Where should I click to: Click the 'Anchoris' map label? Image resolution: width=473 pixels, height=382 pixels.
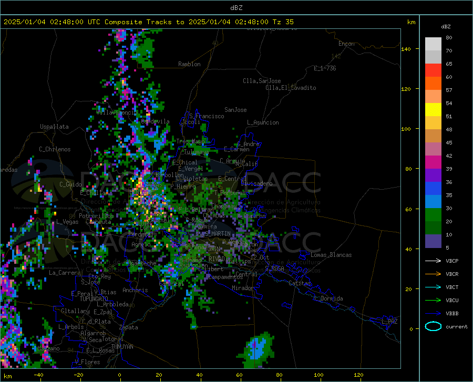click(135, 290)
